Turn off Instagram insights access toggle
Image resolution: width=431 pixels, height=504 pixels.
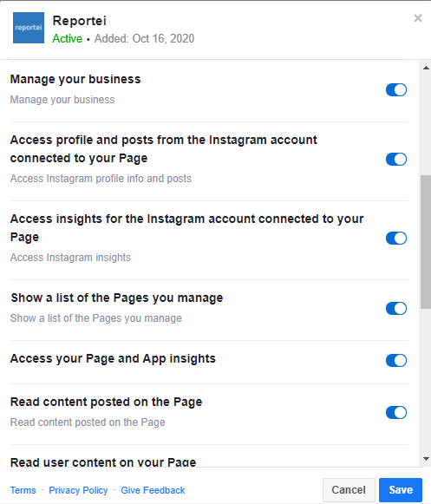(x=396, y=239)
